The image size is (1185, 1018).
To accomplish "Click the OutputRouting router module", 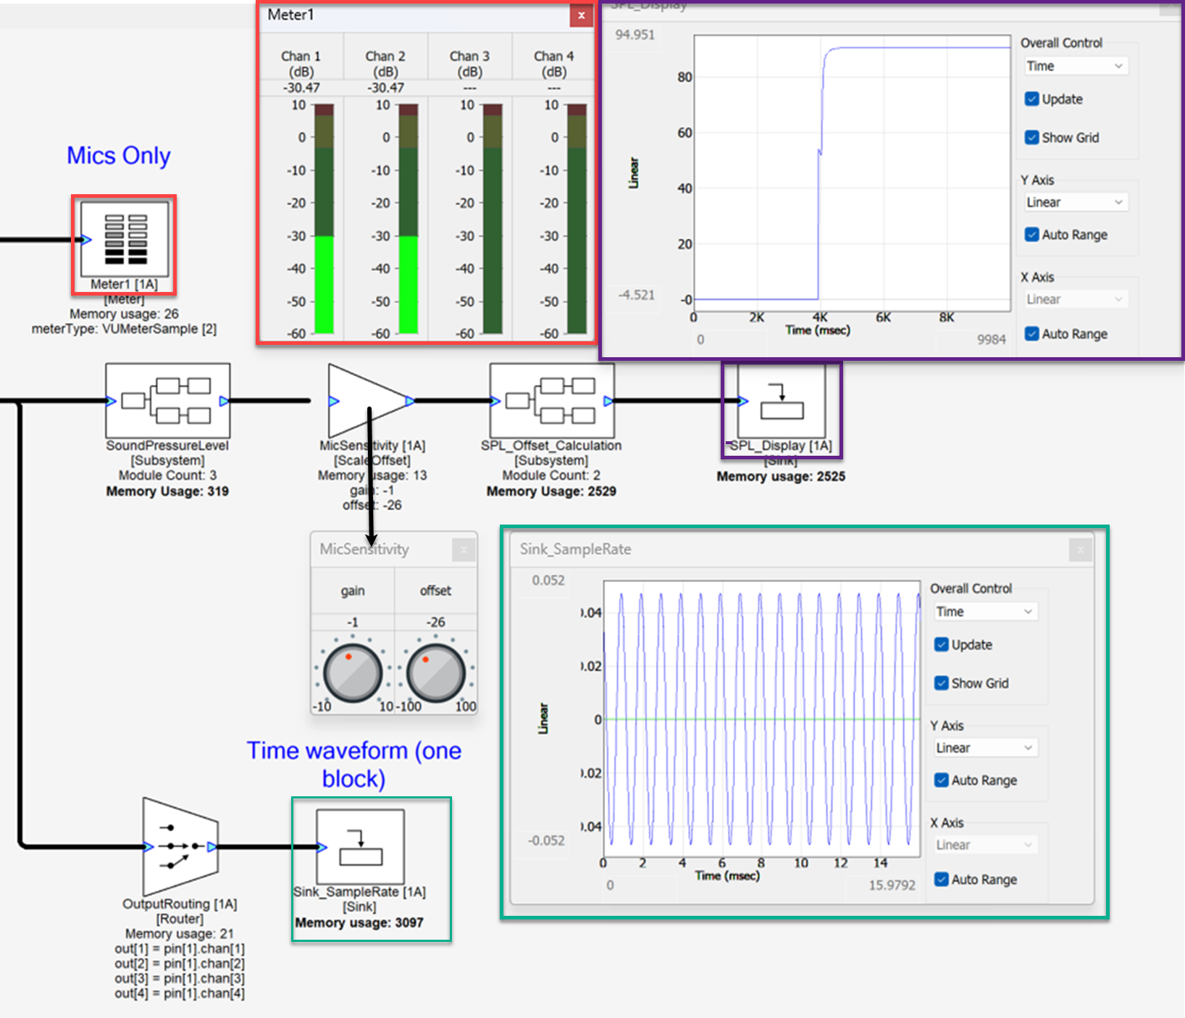I will [180, 846].
